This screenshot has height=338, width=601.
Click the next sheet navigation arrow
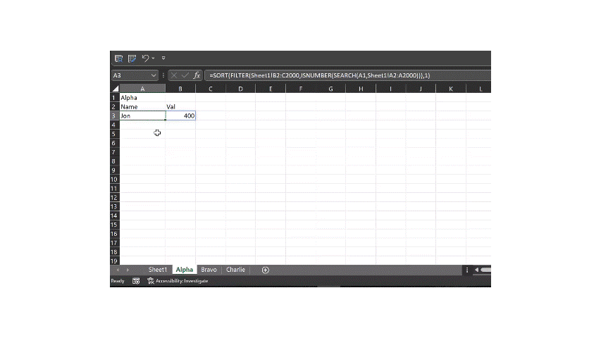click(x=128, y=270)
